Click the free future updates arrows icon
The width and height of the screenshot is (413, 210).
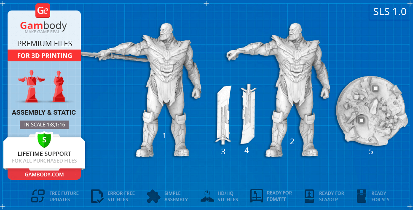(x=38, y=197)
